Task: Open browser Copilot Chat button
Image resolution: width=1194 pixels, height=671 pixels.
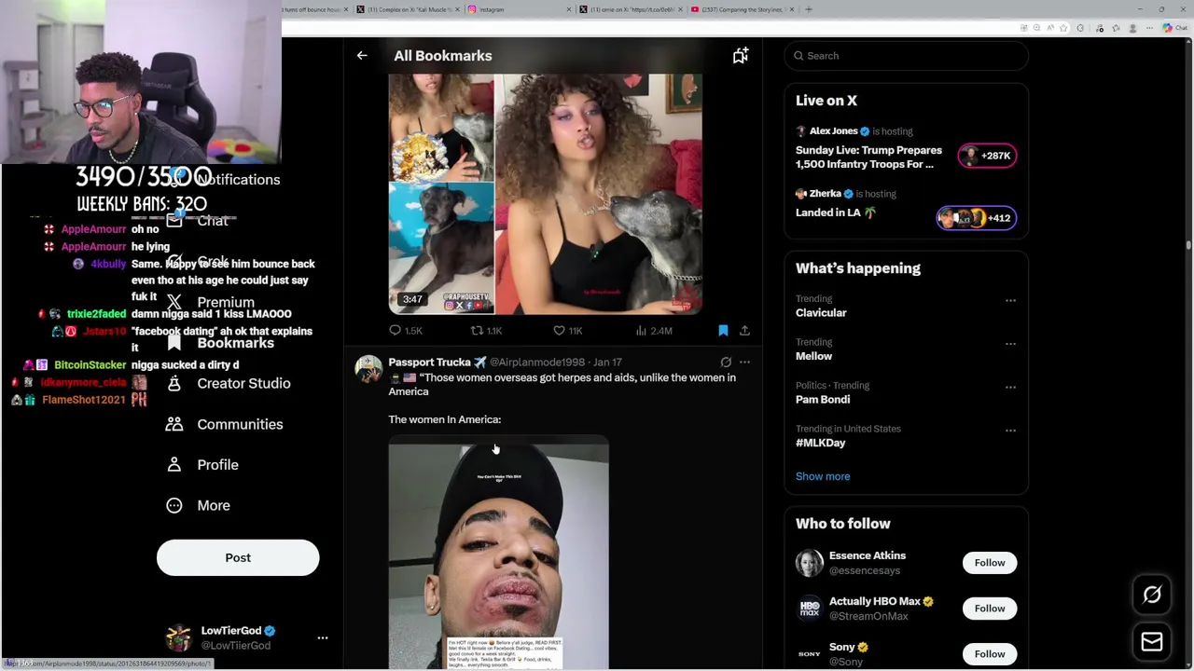Action: (x=1174, y=28)
